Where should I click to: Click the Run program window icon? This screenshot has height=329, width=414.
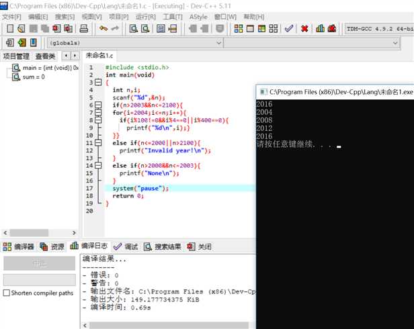tap(250, 28)
